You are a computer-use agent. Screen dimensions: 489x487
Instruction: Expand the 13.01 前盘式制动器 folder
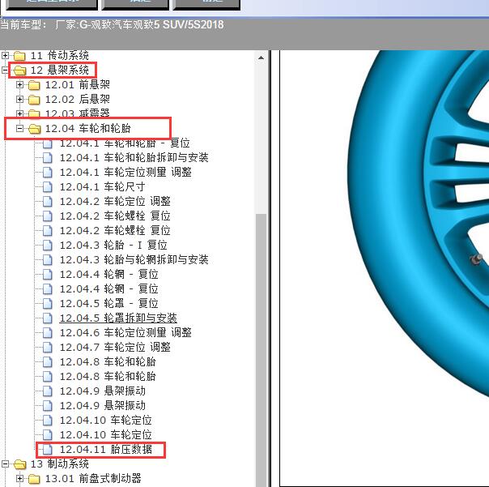click(x=19, y=478)
